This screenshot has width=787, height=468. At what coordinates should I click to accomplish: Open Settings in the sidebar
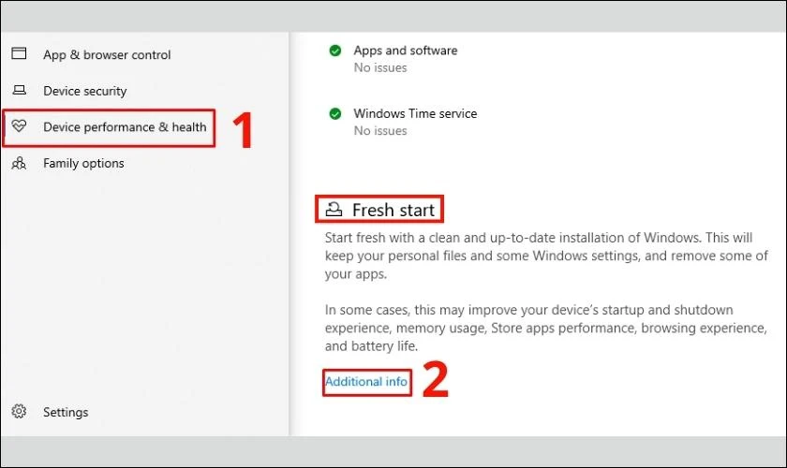[x=66, y=412]
